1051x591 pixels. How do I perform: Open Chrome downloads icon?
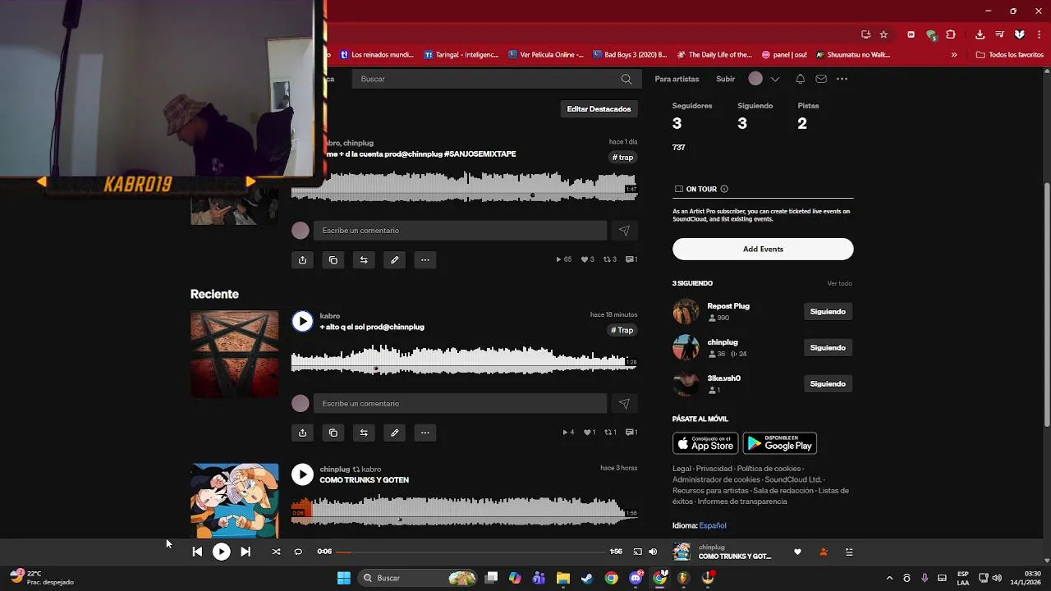pyautogui.click(x=980, y=34)
